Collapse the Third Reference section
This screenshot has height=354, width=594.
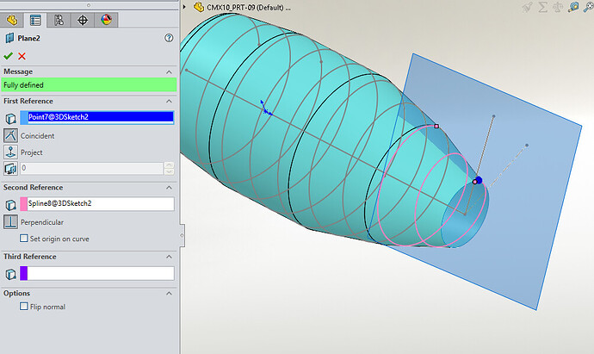click(169, 257)
